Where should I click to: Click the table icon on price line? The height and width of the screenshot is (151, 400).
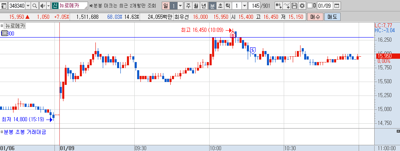(x=4, y=33)
